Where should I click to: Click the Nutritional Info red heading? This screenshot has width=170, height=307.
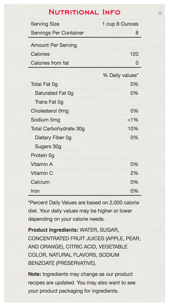coord(84,12)
